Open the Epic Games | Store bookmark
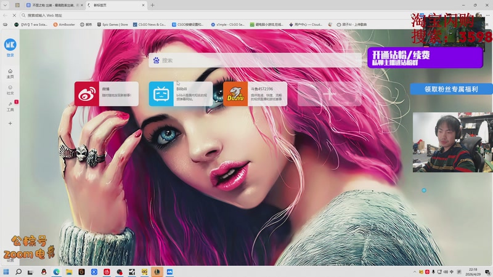493x277 pixels. (x=113, y=24)
